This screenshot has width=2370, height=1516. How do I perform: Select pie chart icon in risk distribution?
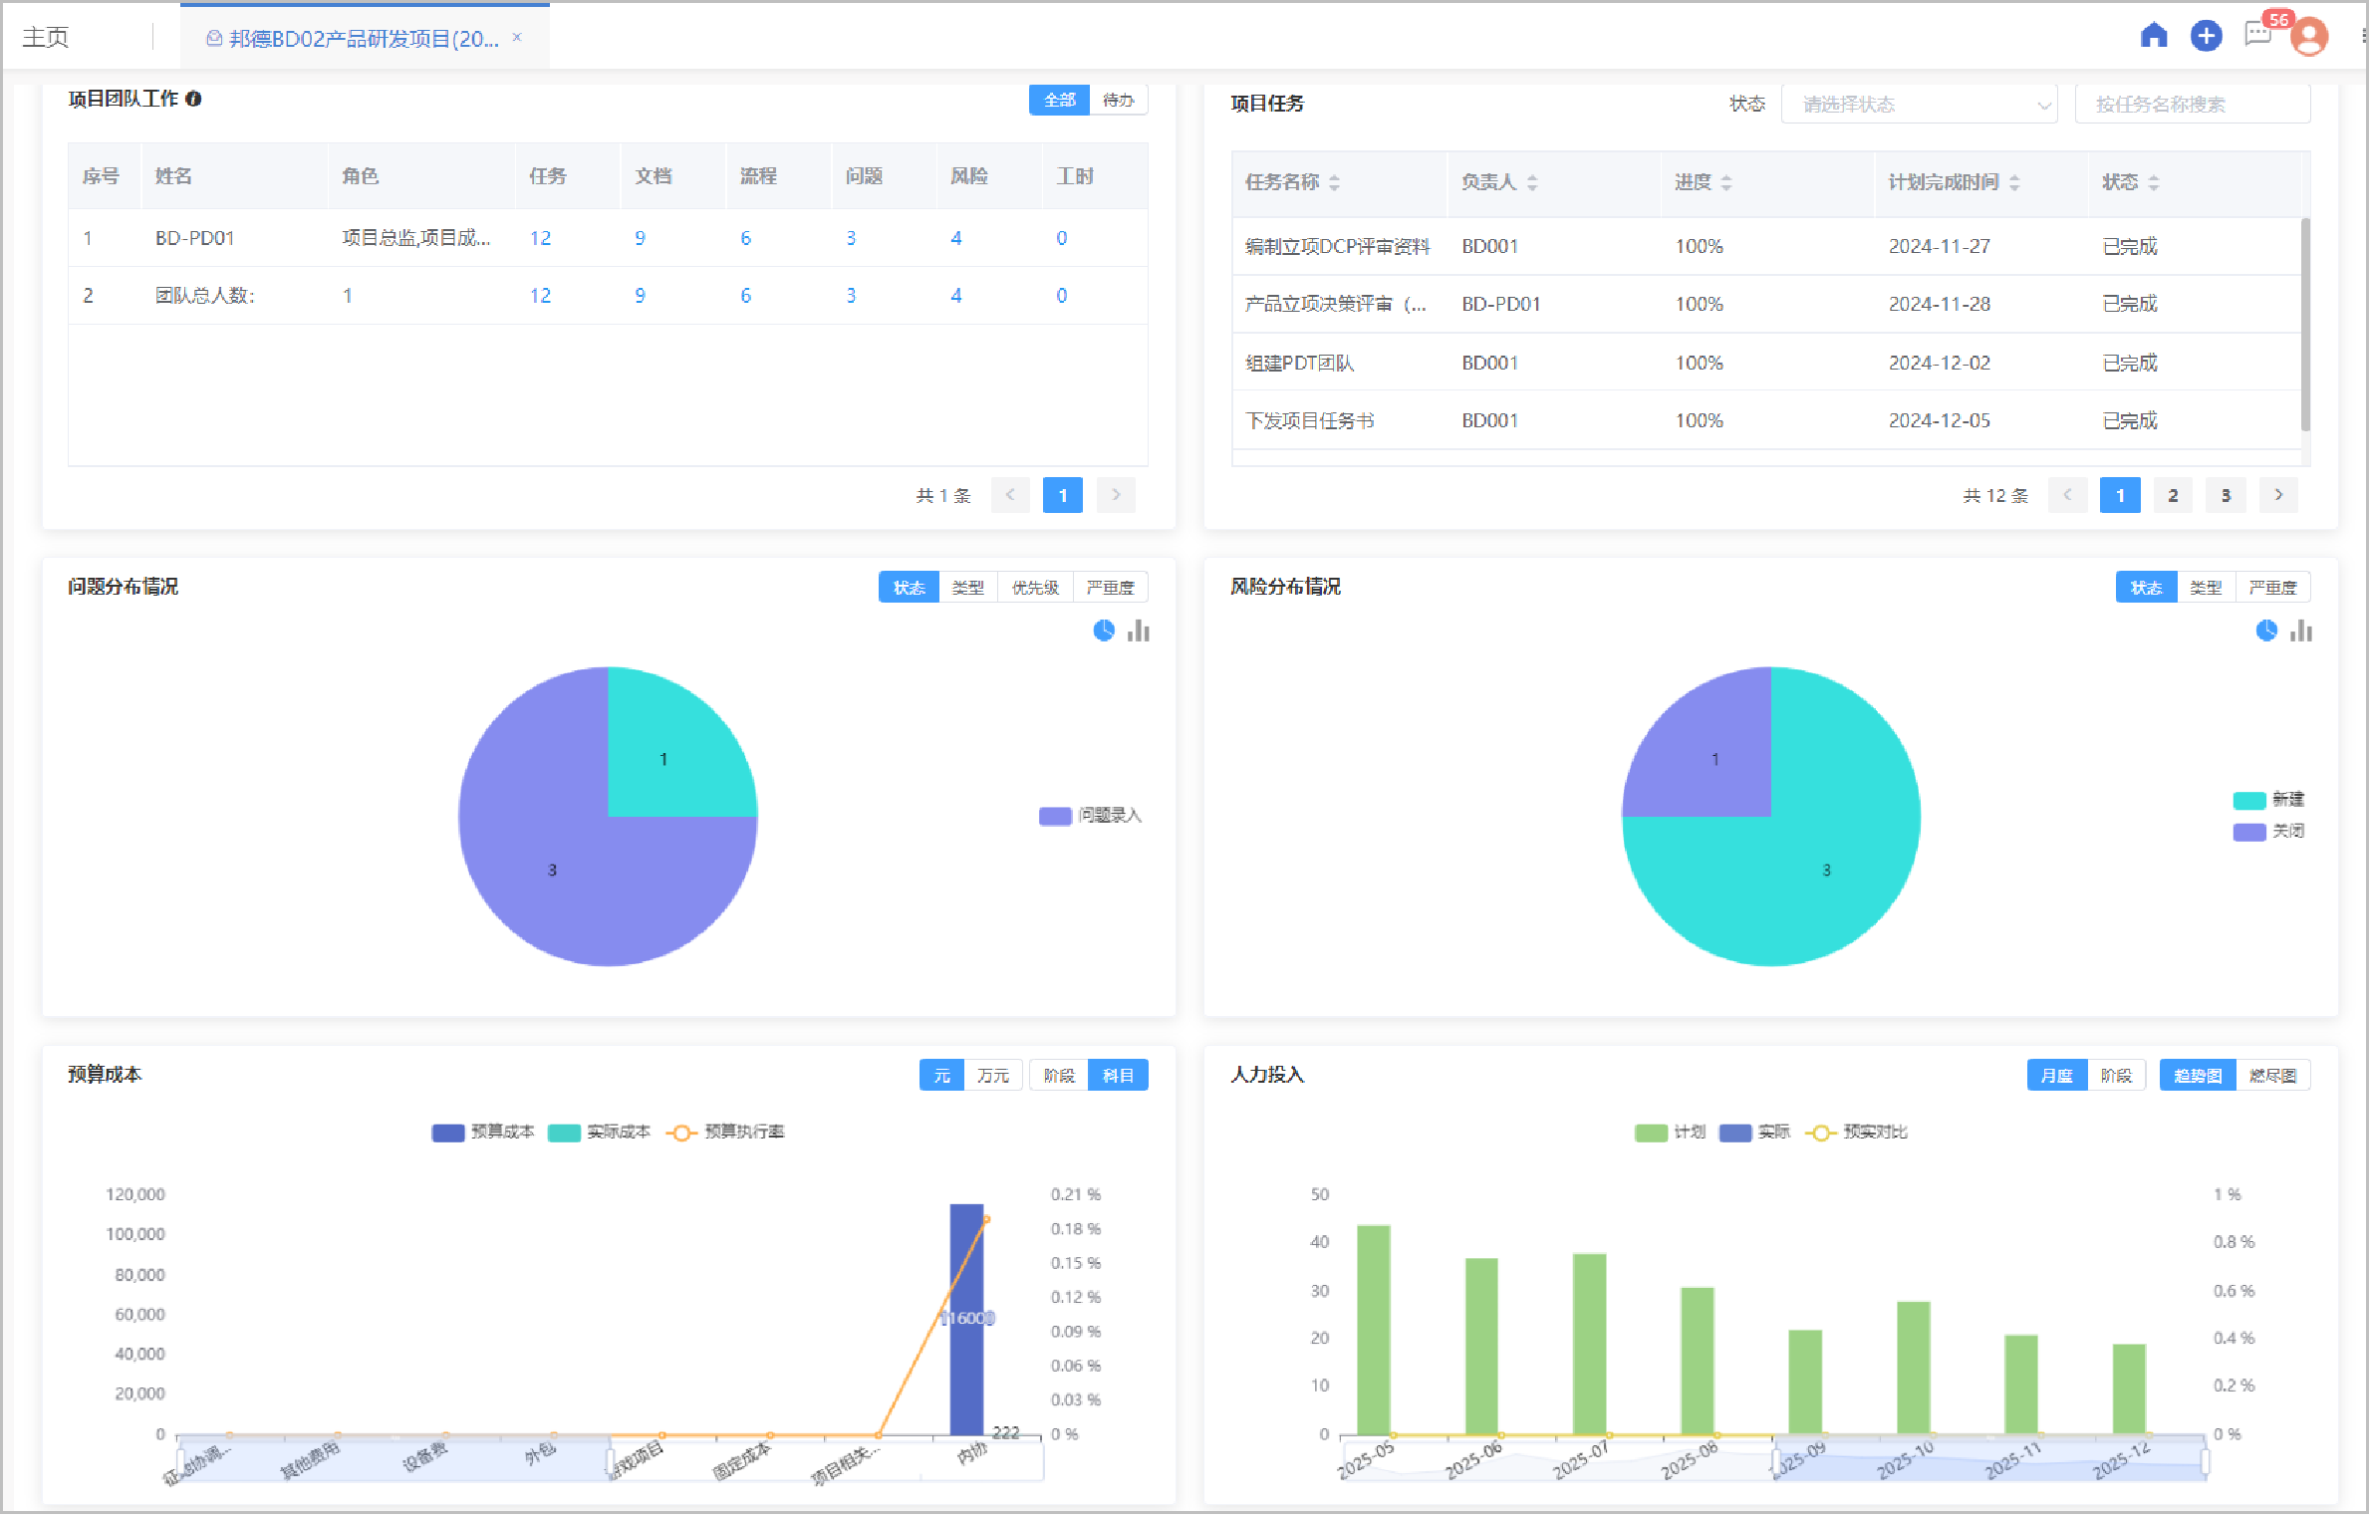coord(2266,632)
